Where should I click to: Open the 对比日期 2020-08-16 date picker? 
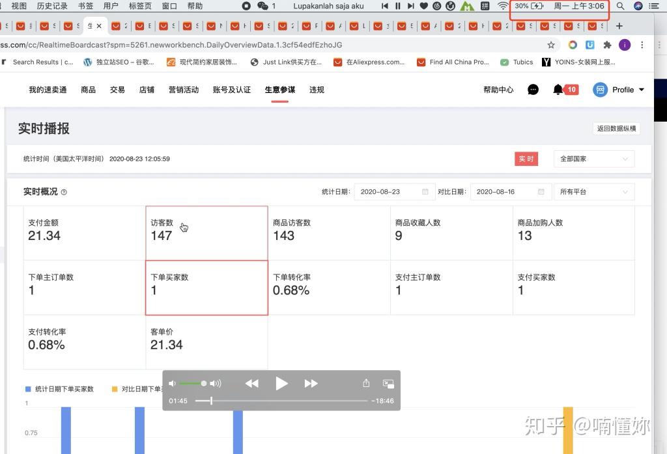pyautogui.click(x=511, y=192)
